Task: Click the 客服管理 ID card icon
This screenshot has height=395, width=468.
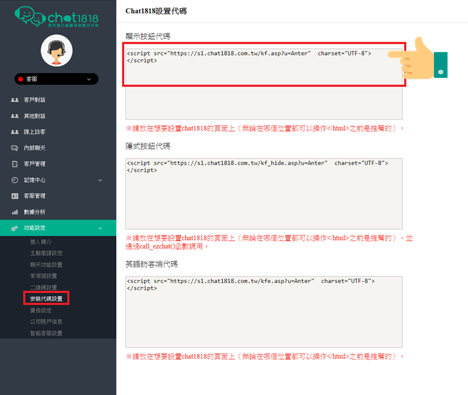Action: pyautogui.click(x=15, y=196)
